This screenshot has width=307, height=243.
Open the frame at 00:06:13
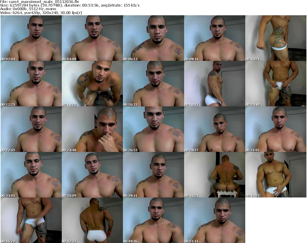pos(153,38)
